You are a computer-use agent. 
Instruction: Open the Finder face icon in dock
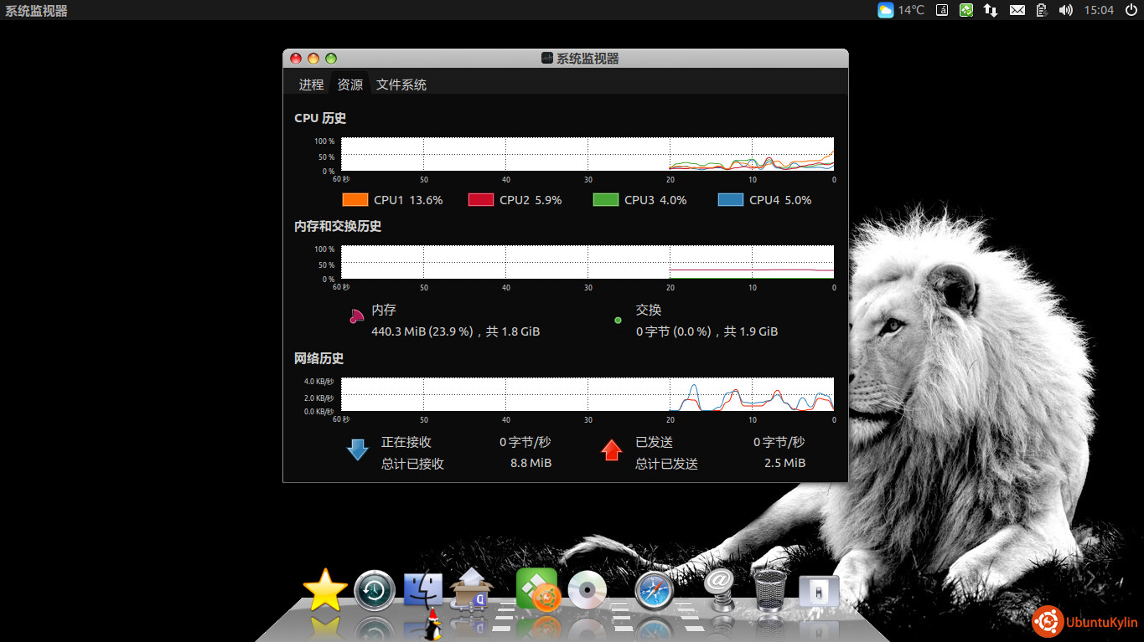423,590
